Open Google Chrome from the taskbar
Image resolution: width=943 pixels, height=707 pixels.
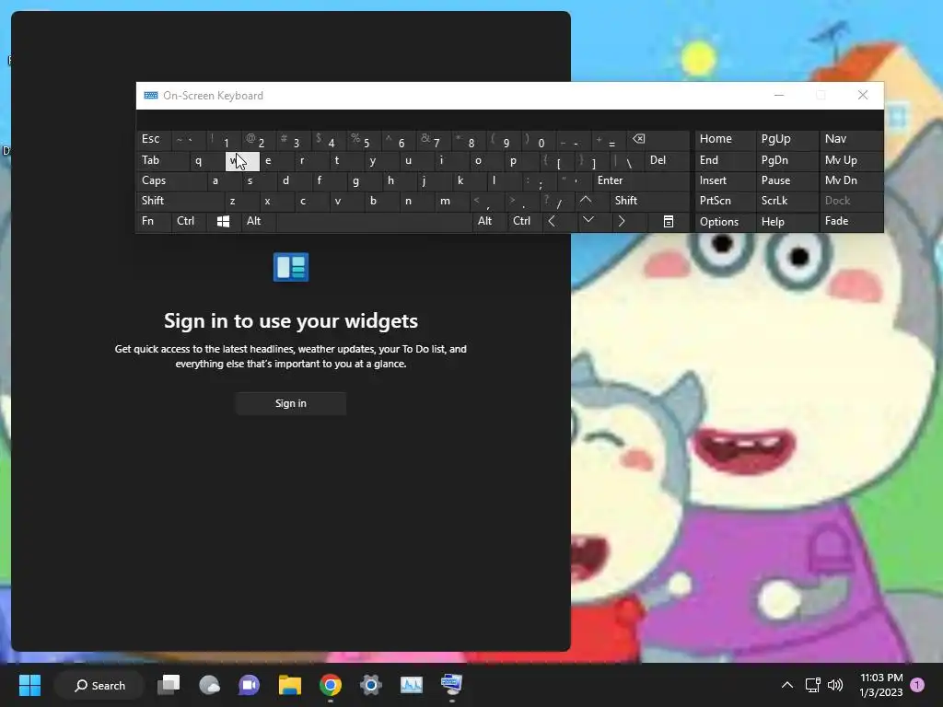click(x=331, y=685)
